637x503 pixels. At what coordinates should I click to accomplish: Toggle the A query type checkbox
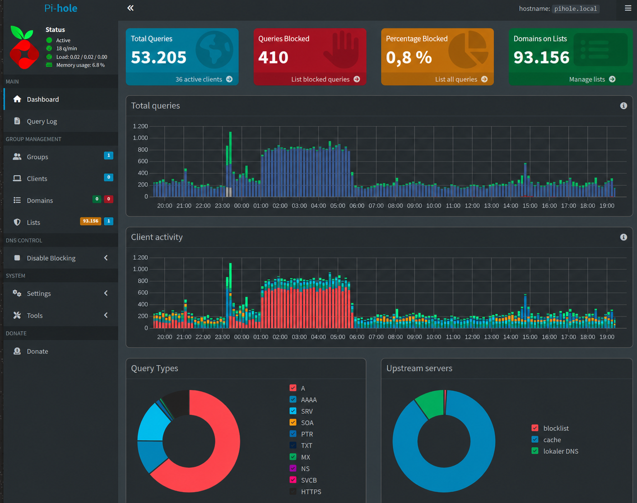293,388
